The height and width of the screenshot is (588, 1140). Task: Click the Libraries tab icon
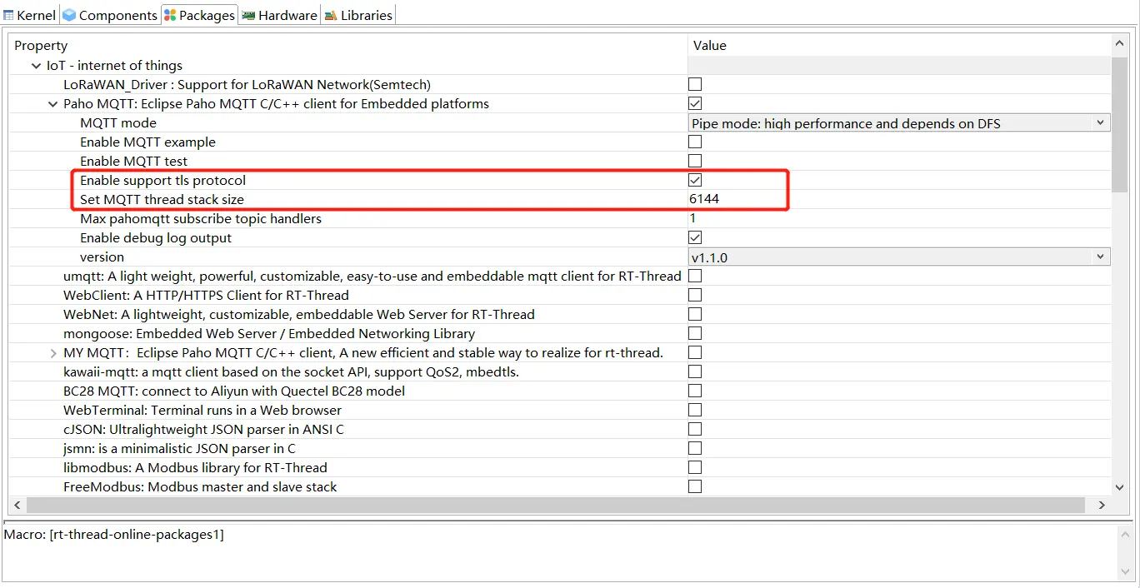click(x=331, y=15)
